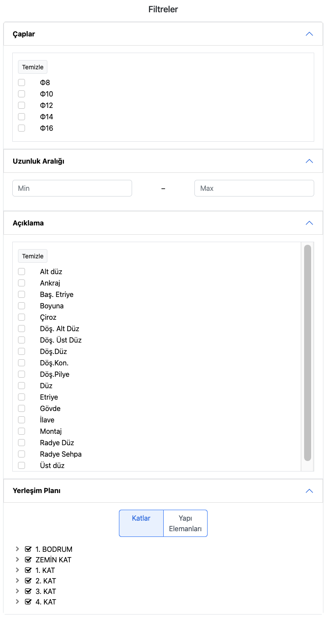Uncheck the 3. KAT checkbox icon
This screenshot has width=330, height=622.
click(x=29, y=591)
